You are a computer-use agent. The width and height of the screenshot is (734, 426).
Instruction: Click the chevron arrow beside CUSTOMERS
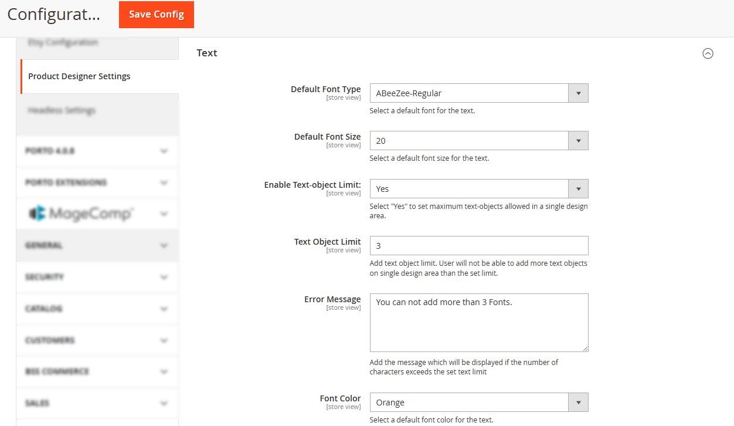[164, 340]
